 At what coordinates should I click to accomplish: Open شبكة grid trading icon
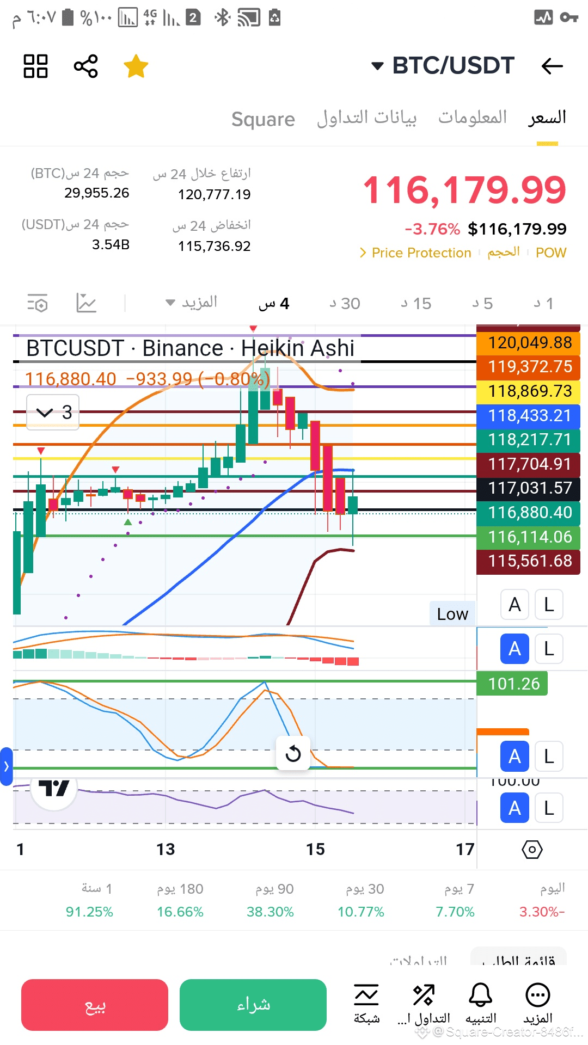point(366,1004)
